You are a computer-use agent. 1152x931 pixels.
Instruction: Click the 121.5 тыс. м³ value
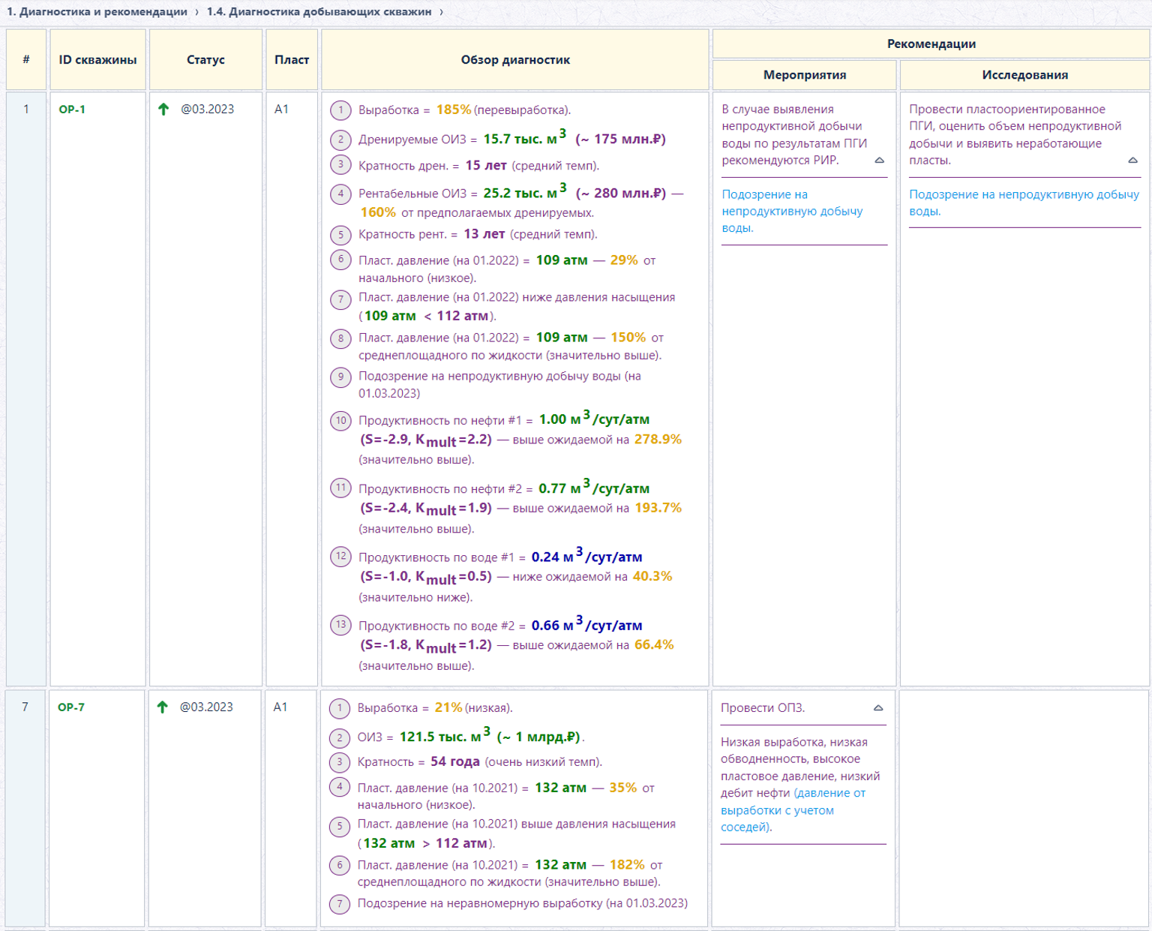tap(445, 736)
